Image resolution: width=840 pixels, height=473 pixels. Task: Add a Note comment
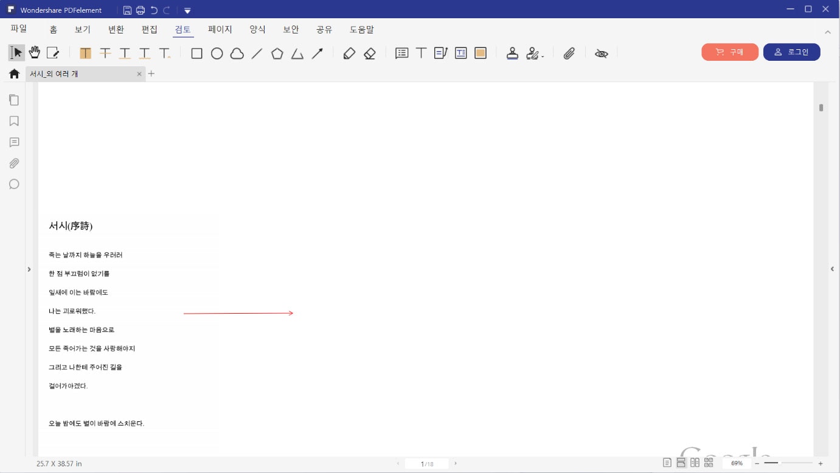[x=401, y=54]
